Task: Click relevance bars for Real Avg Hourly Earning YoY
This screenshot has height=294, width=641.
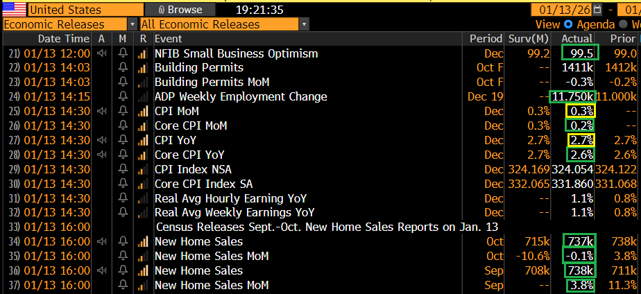Action: [143, 198]
